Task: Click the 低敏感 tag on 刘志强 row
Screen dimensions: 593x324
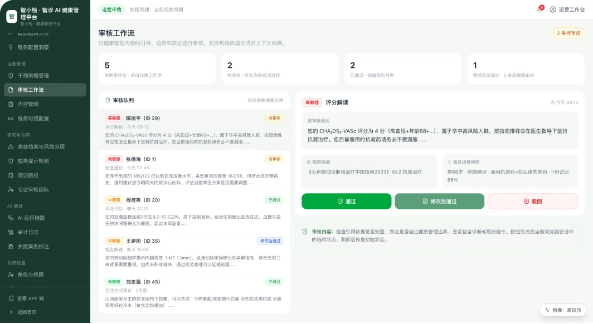Action: click(114, 282)
